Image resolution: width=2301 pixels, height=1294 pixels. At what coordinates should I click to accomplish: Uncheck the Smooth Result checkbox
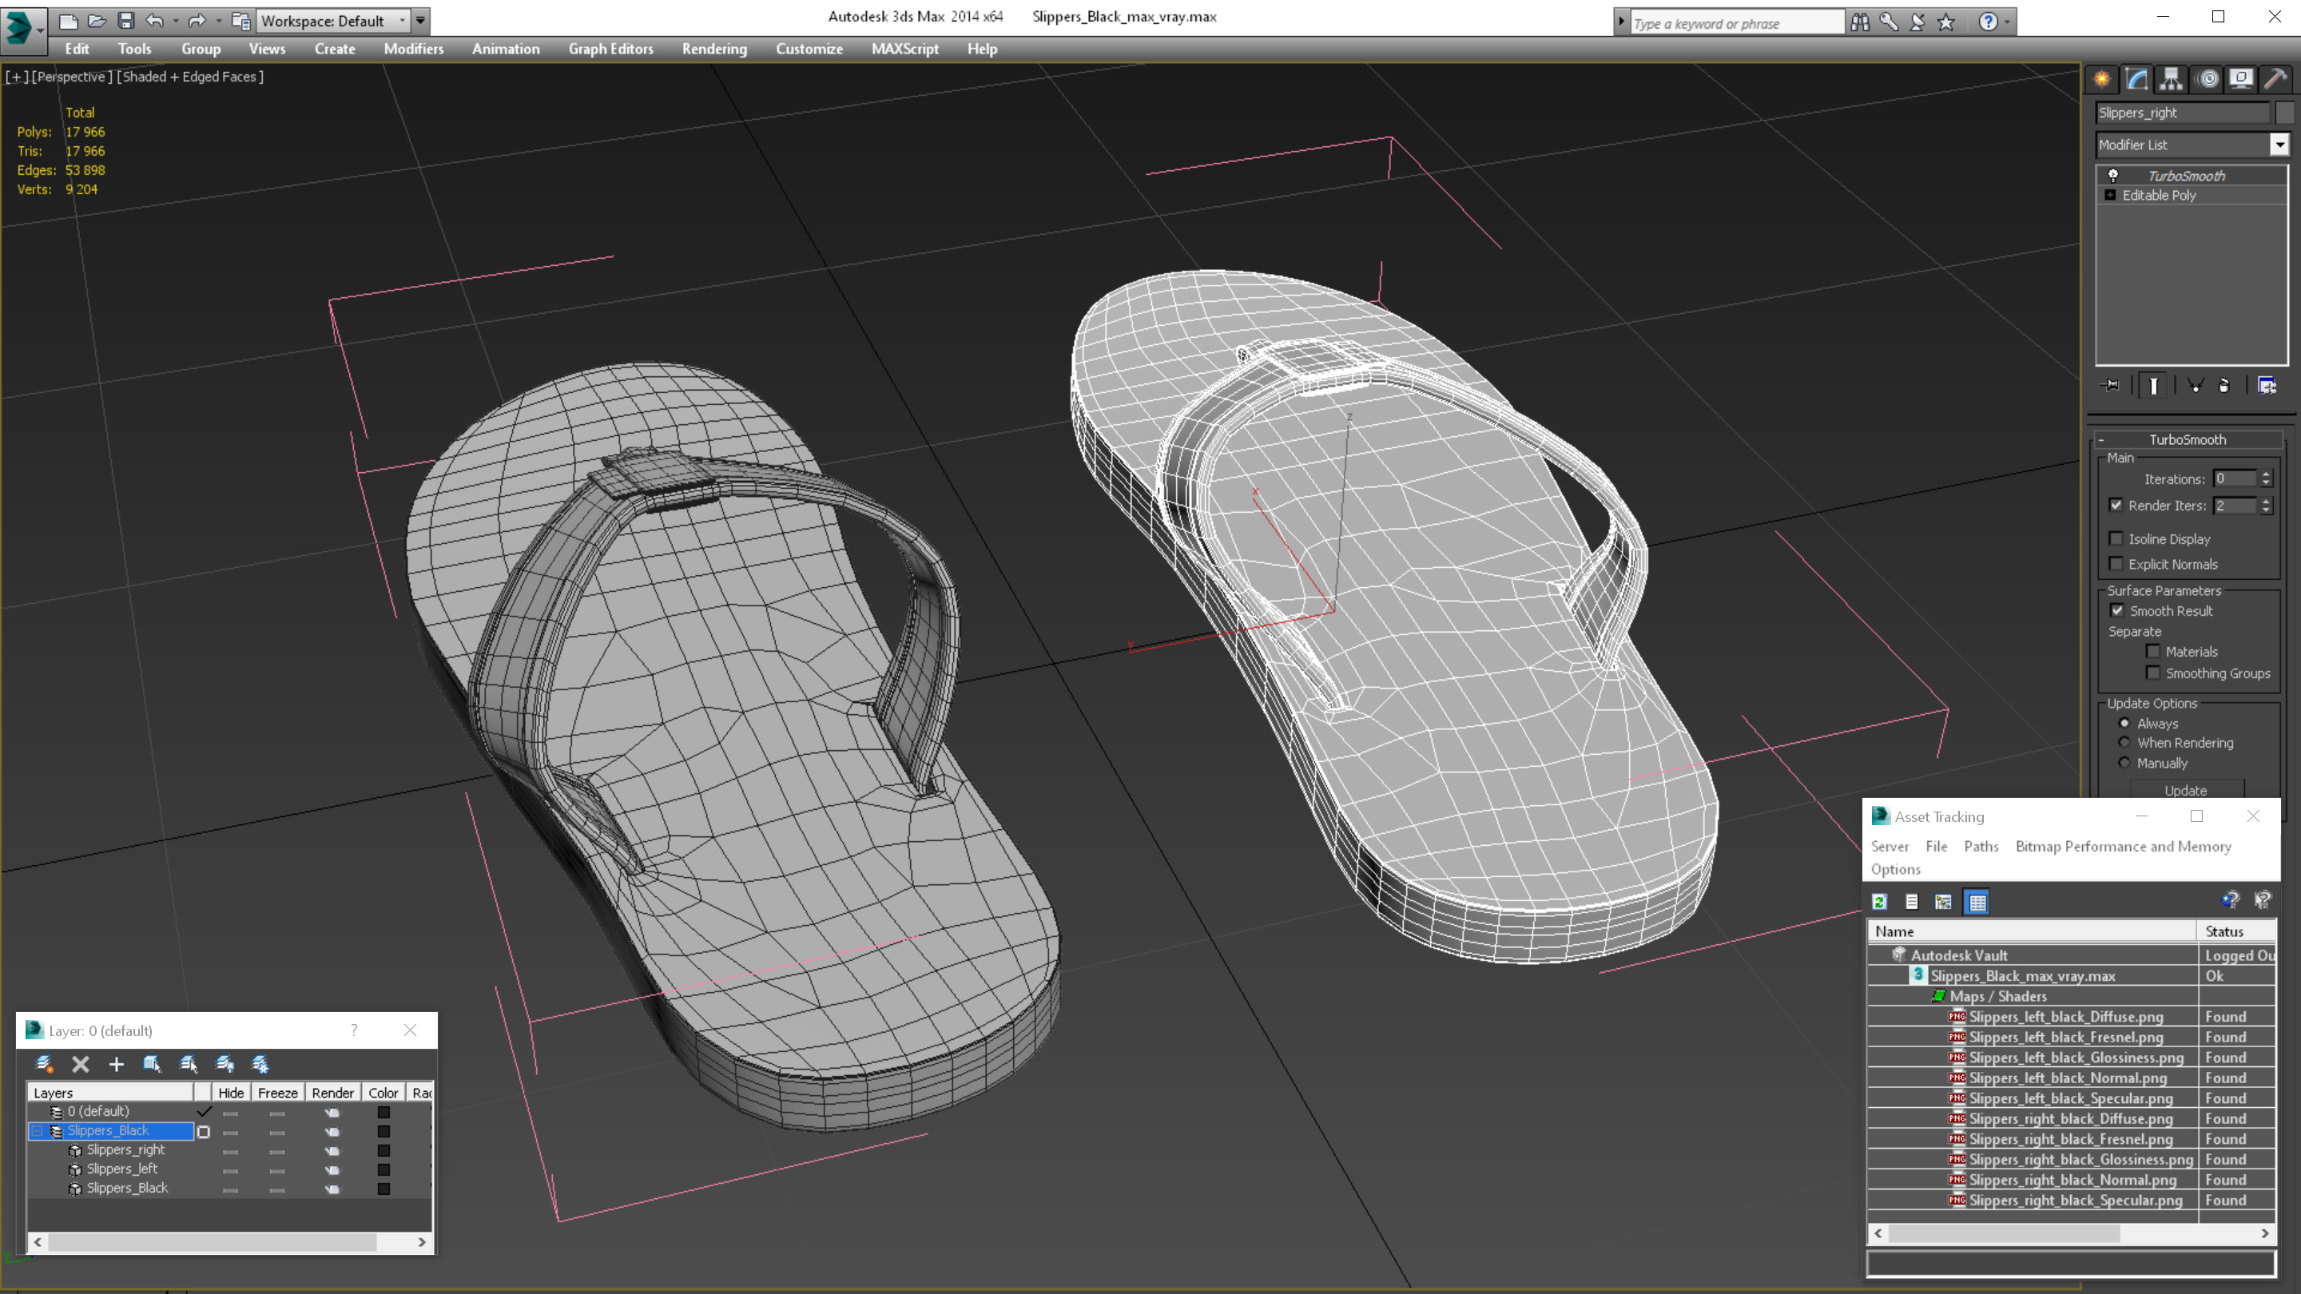click(2116, 611)
